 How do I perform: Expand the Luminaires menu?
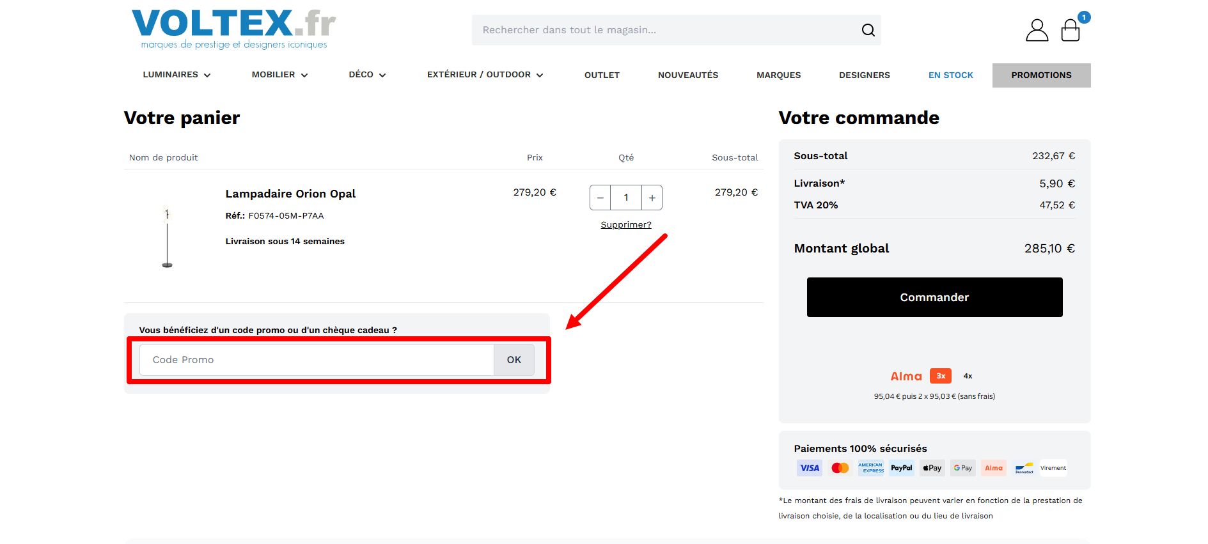click(176, 75)
